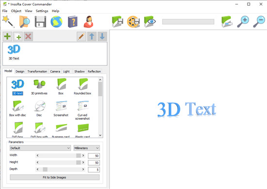Switch to the Transformation tab
Image resolution: width=267 pixels, height=189 pixels.
click(x=37, y=71)
